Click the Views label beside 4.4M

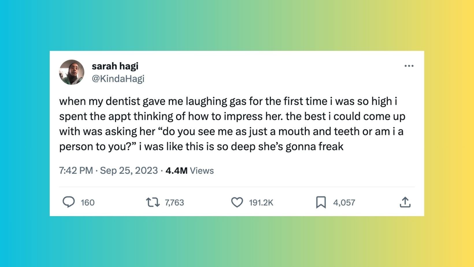point(202,170)
